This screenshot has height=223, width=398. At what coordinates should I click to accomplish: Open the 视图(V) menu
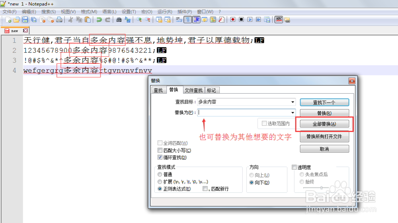[x=68, y=12]
